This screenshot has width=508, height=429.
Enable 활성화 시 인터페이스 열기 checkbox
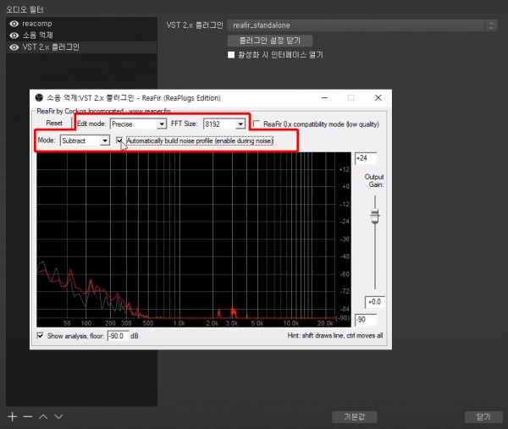pyautogui.click(x=231, y=55)
